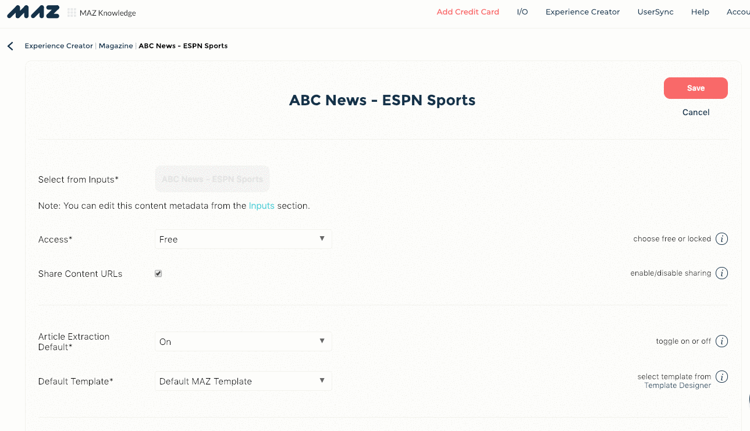Screen dimensions: 750x431
Task: Show info for choose free or locked
Action: [721, 239]
